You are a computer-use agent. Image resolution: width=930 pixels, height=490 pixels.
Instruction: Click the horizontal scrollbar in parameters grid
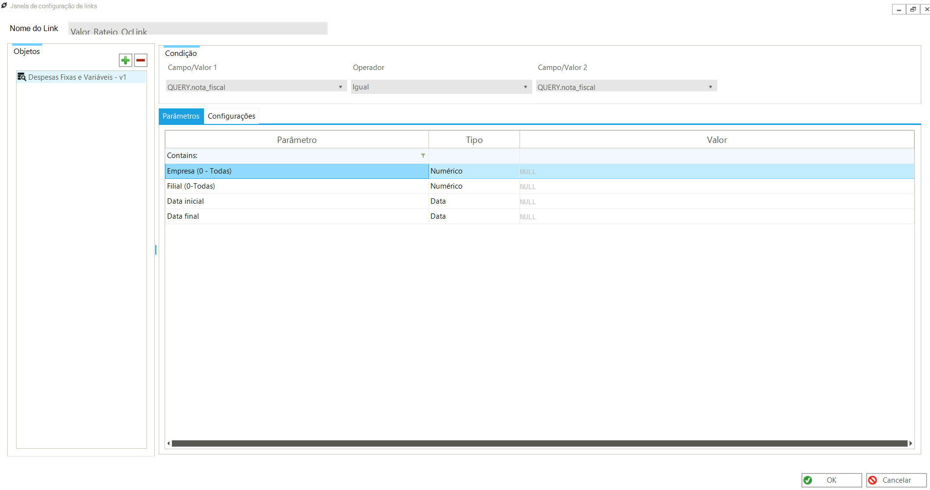(539, 443)
